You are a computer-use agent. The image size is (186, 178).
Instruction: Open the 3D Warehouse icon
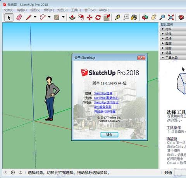(x=181, y=17)
